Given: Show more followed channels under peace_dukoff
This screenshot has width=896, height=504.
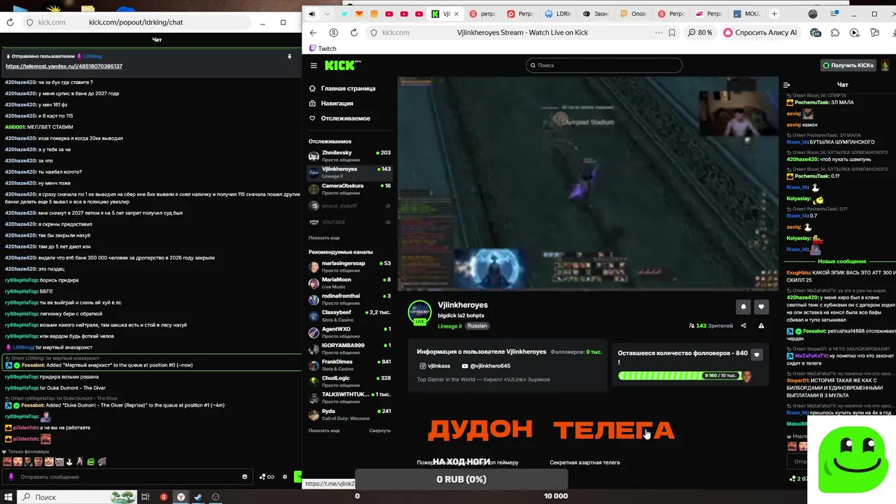Looking at the screenshot, I should (324, 238).
